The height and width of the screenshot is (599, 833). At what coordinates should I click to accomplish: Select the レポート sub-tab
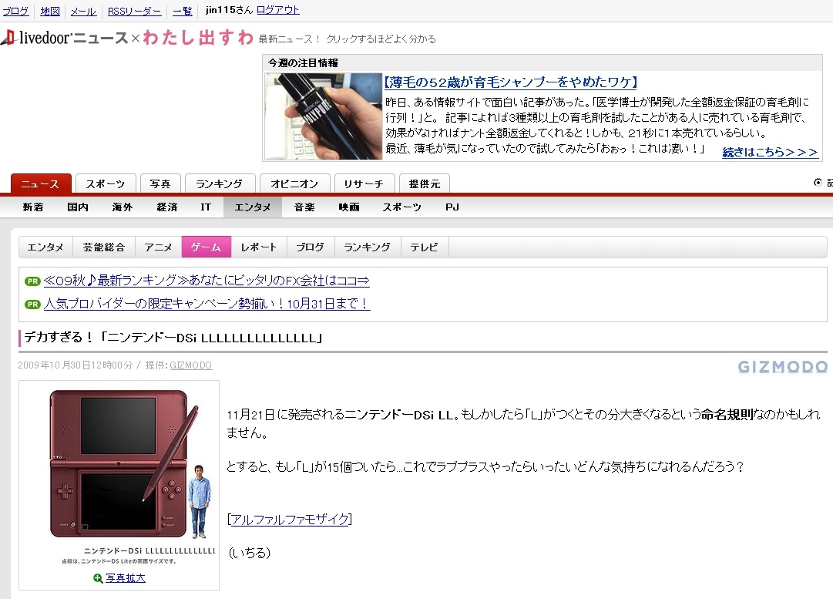[259, 247]
